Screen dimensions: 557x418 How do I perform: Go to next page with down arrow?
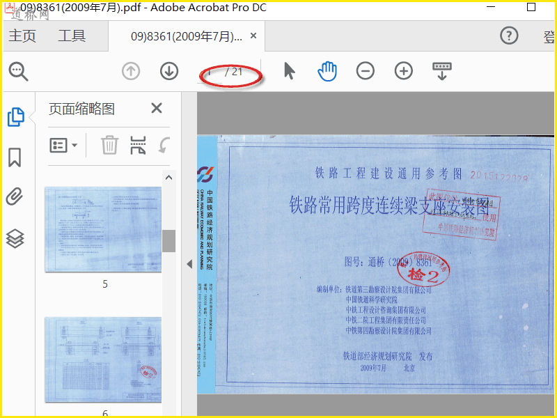(x=169, y=71)
